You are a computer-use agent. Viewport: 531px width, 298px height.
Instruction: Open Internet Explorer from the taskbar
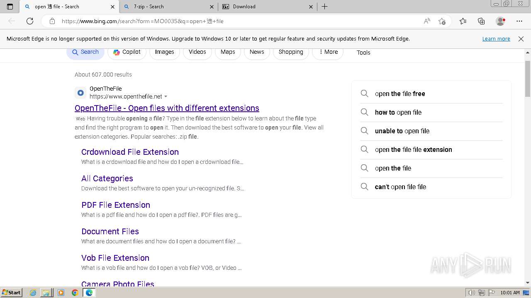(33, 293)
